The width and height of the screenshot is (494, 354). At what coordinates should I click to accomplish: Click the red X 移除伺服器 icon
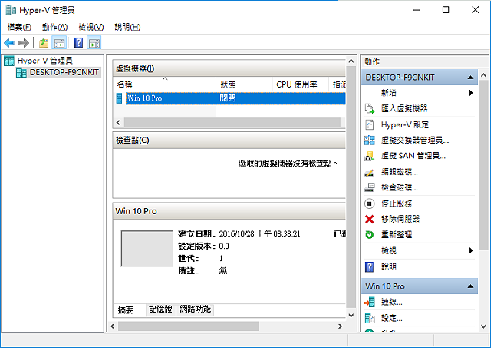pos(370,219)
